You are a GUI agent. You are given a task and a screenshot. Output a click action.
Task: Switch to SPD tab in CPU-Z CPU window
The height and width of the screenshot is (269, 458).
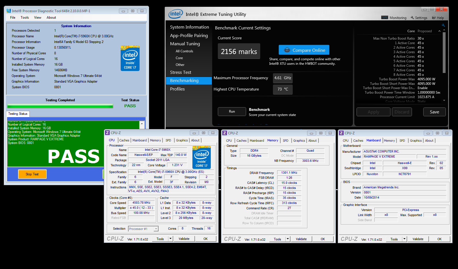168,140
